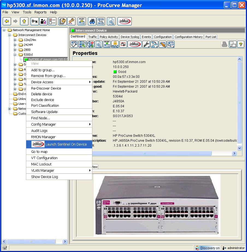Click the Properties scroll down arrow
The image size is (247, 252).
239,148
